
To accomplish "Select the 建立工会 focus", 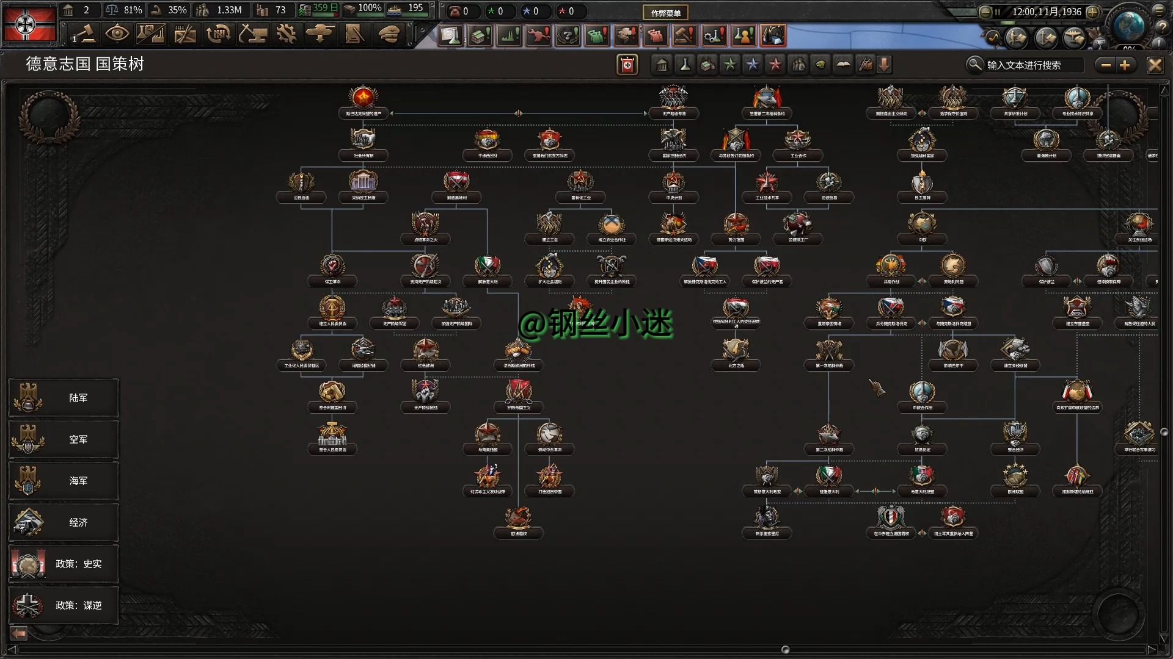I will 549,229.
